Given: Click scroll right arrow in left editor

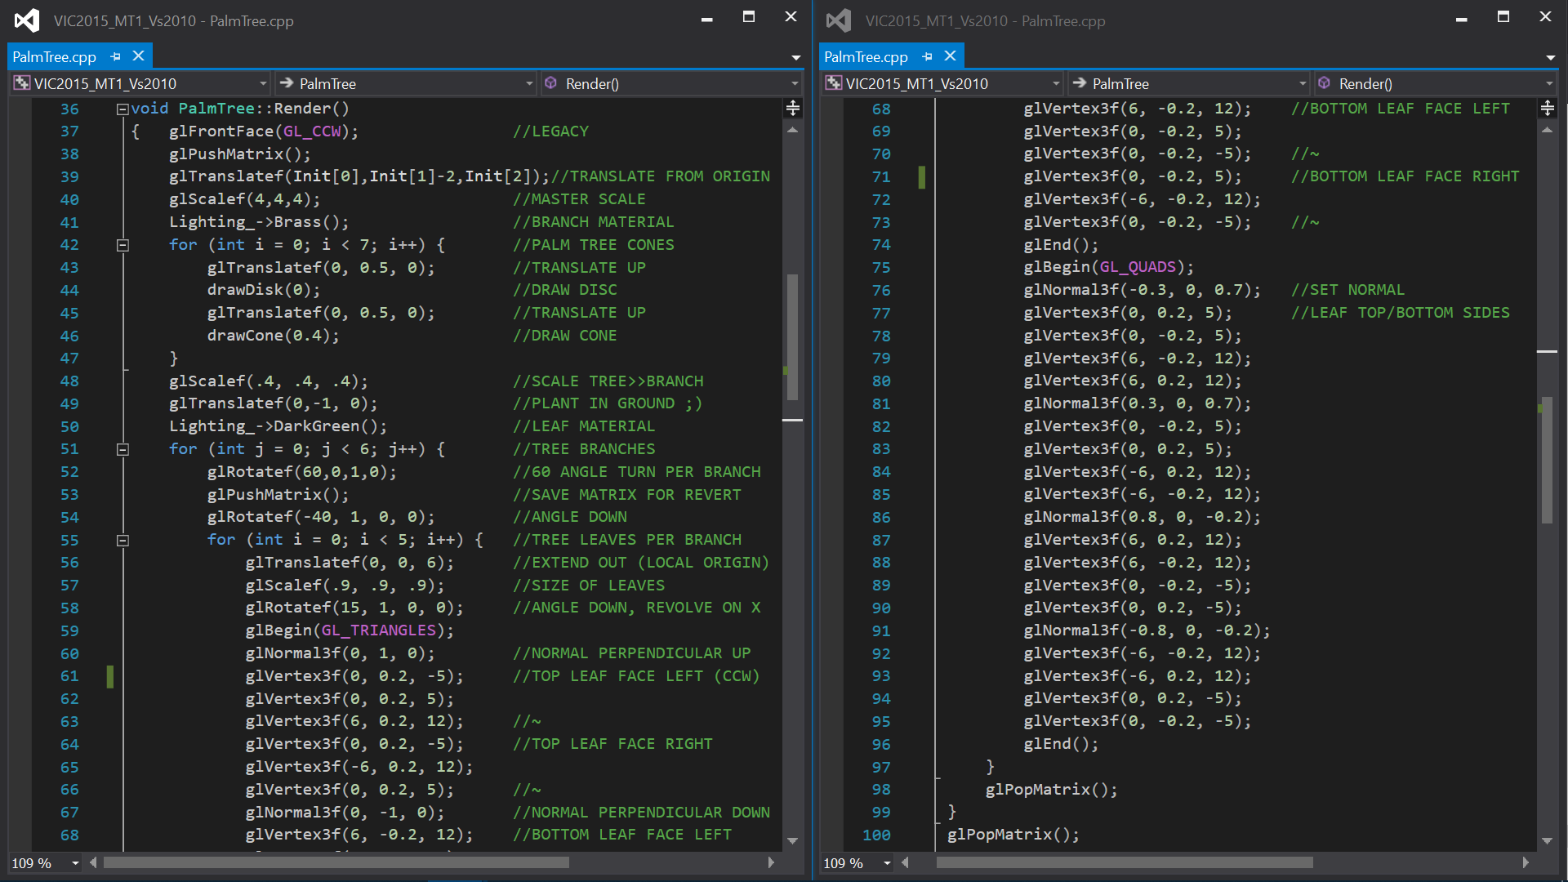Looking at the screenshot, I should pyautogui.click(x=771, y=862).
